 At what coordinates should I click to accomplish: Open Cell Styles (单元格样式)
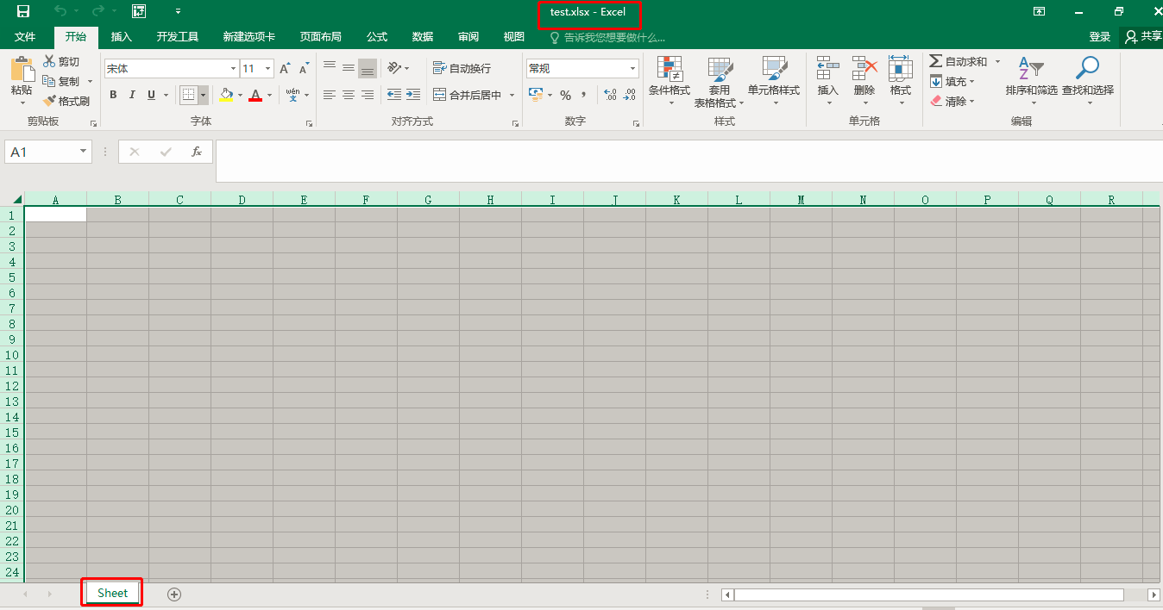pos(774,82)
